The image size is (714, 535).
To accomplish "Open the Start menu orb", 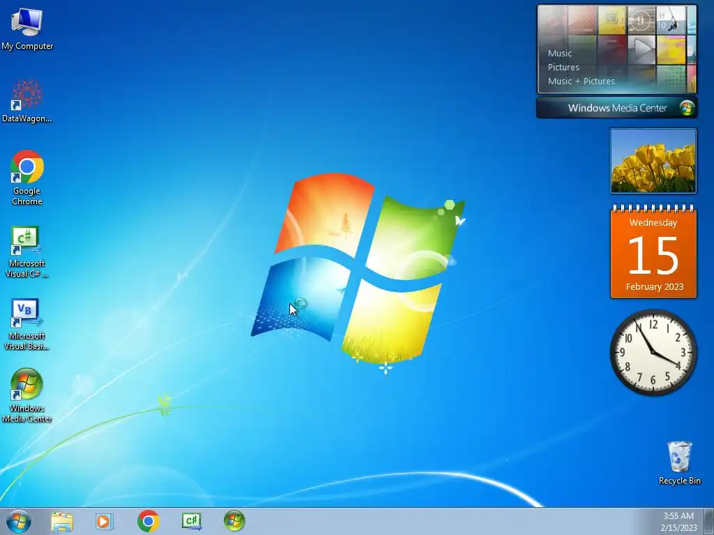I will [19, 521].
